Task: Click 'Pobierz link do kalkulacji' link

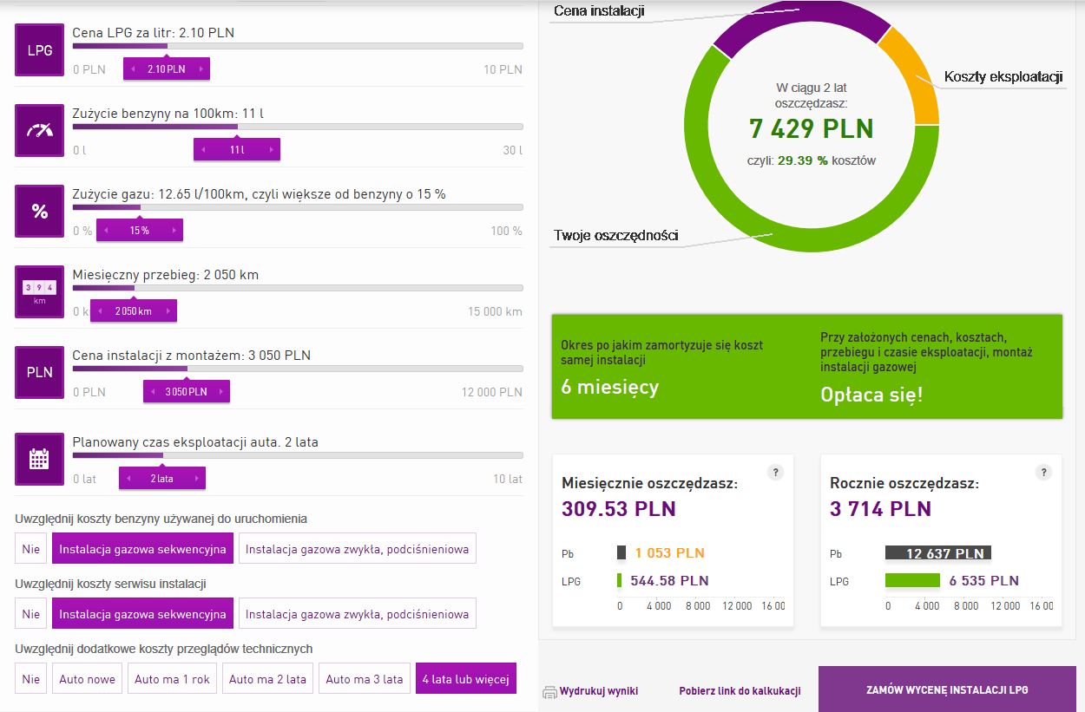Action: (x=740, y=691)
